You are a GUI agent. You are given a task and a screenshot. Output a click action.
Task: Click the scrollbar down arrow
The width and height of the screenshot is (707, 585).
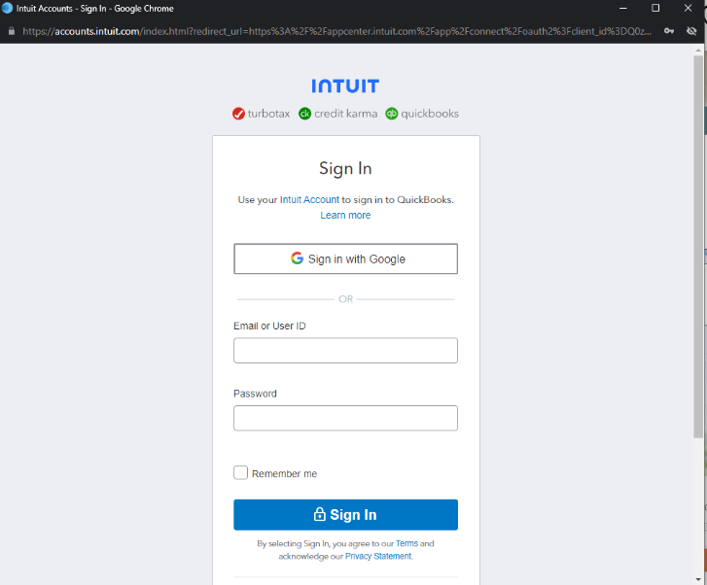(x=698, y=579)
